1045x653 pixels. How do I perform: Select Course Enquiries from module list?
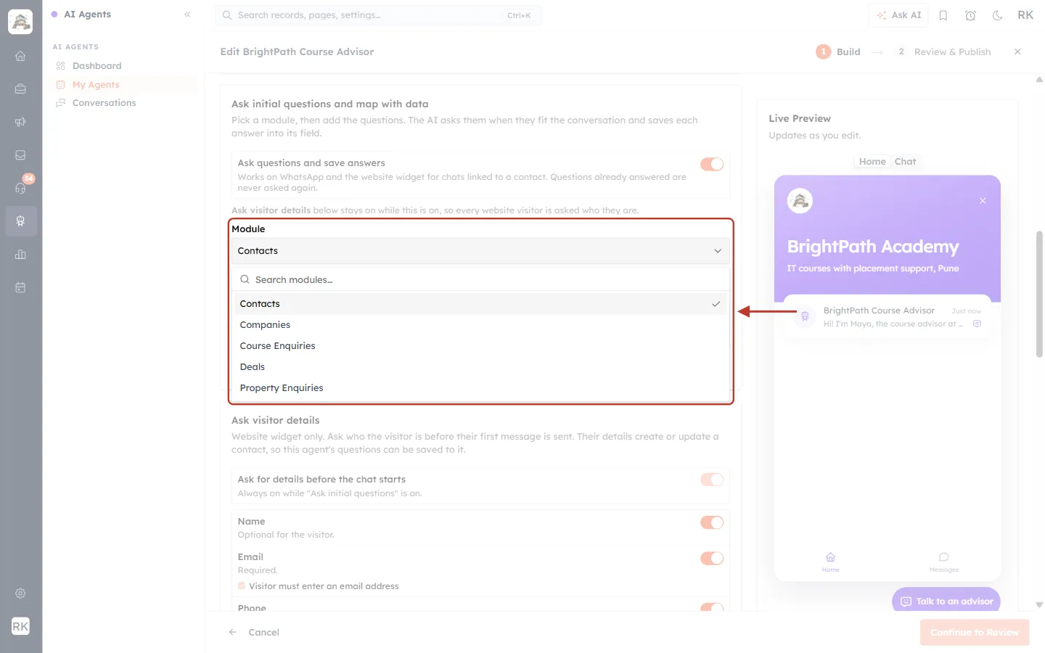coord(480,346)
